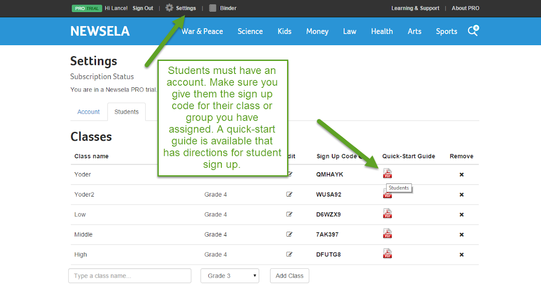Remove the Yoder2 class
Screen dimensions: 541x284
(462, 195)
